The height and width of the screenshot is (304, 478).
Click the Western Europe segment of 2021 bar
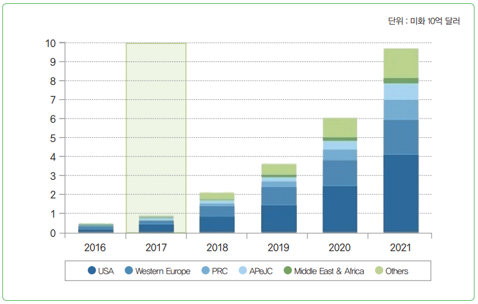point(401,137)
